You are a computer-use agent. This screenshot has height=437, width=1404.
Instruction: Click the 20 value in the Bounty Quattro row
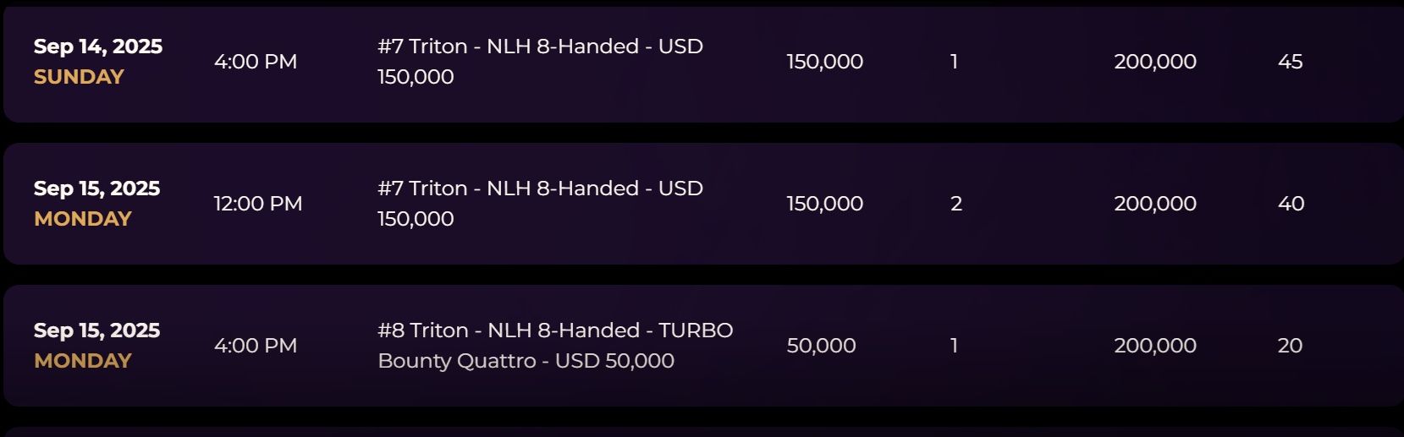pyautogui.click(x=1290, y=346)
